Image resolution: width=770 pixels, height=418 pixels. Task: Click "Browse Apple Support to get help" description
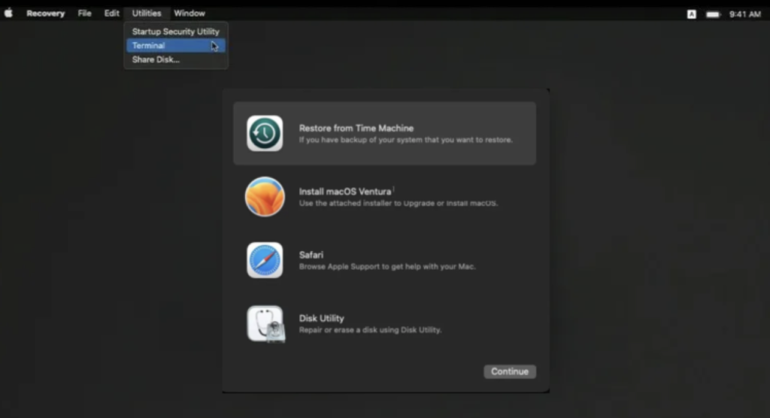click(387, 267)
